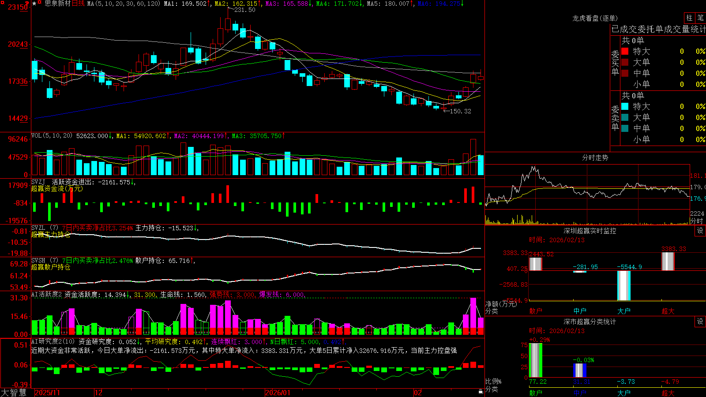Click the blue 中户 bar showing -0.03%
The height and width of the screenshot is (397, 706).
click(x=579, y=371)
